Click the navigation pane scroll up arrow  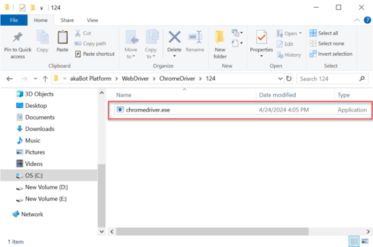pyautogui.click(x=102, y=93)
